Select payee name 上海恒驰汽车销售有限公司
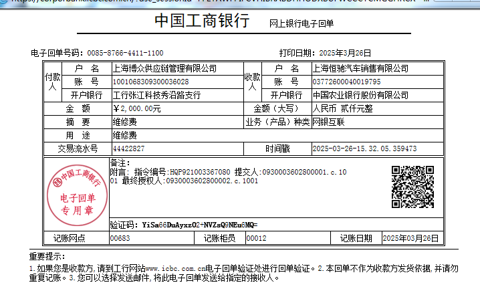The image size is (480, 301). click(x=361, y=68)
